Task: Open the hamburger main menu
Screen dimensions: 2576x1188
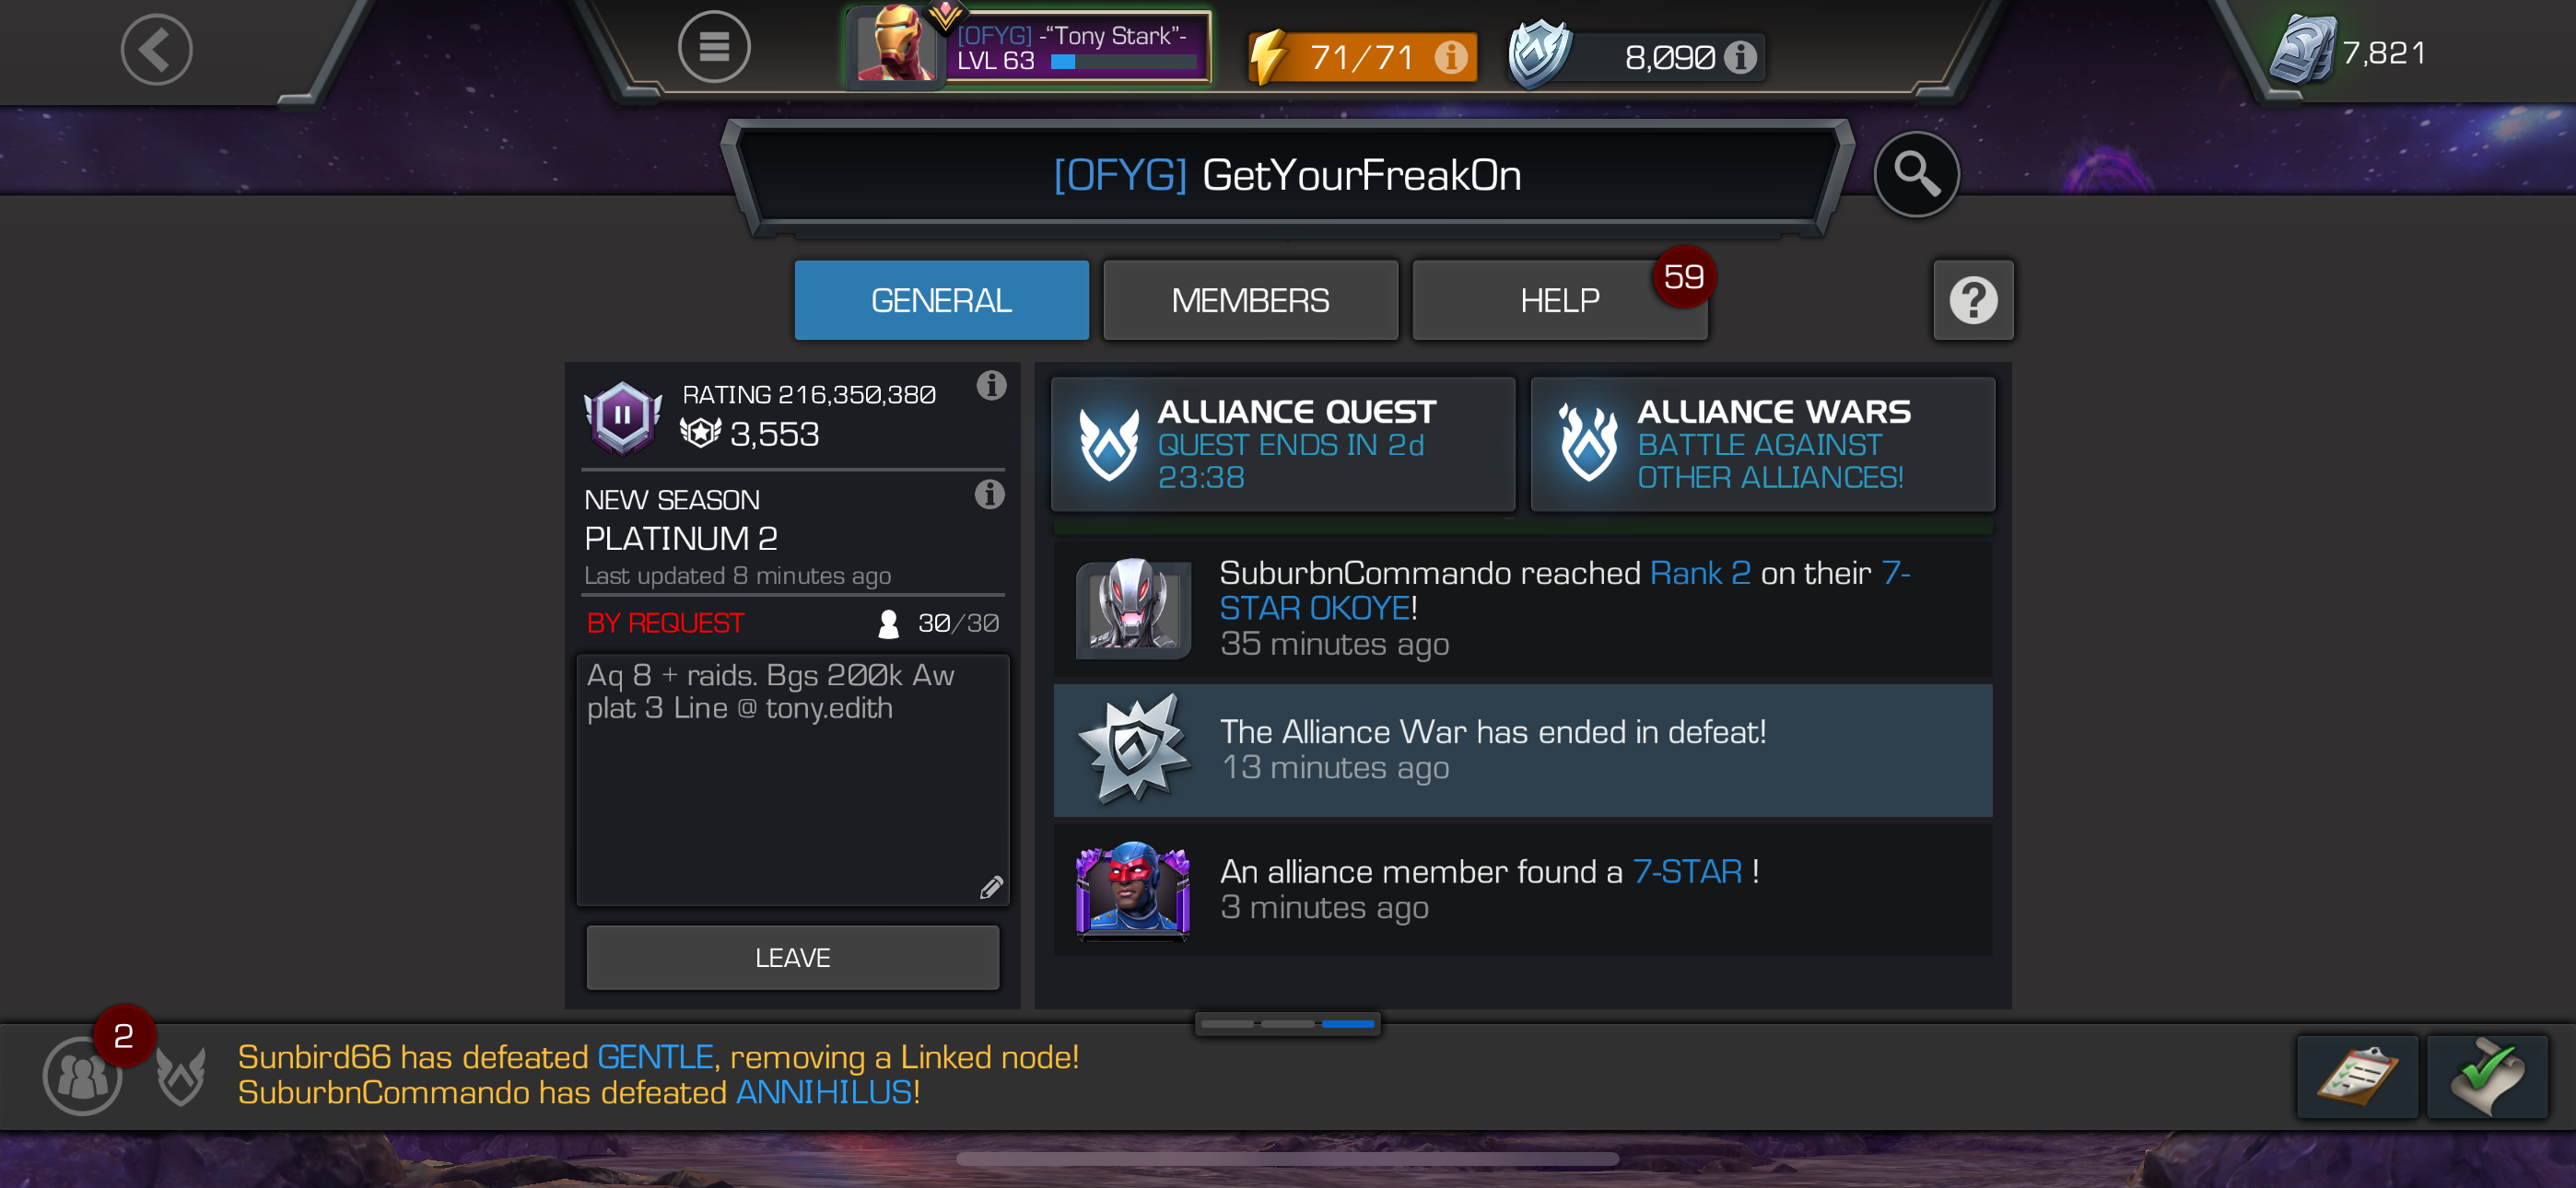Action: (x=714, y=47)
